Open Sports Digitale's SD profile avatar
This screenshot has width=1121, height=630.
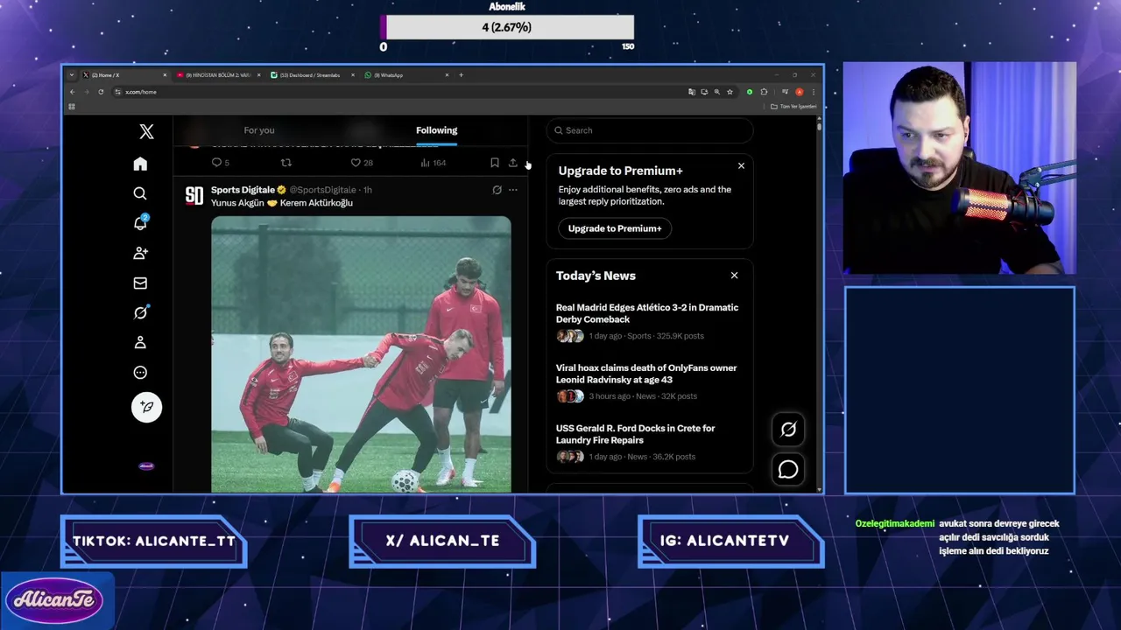point(194,196)
